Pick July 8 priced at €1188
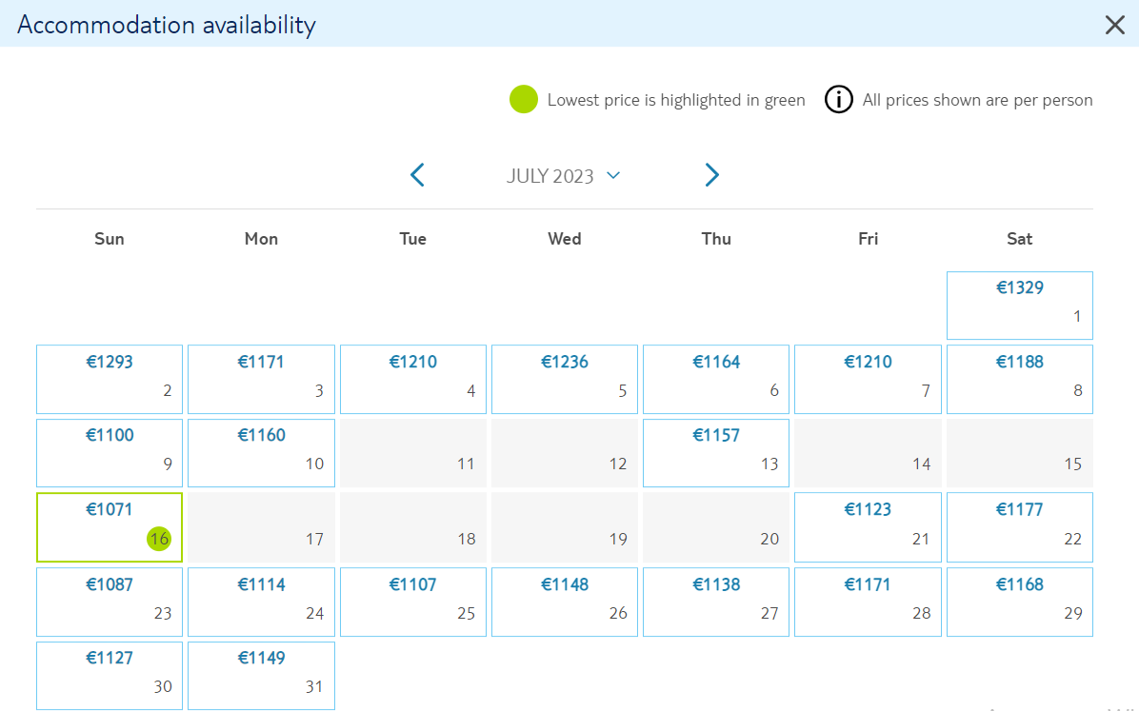 click(1019, 379)
